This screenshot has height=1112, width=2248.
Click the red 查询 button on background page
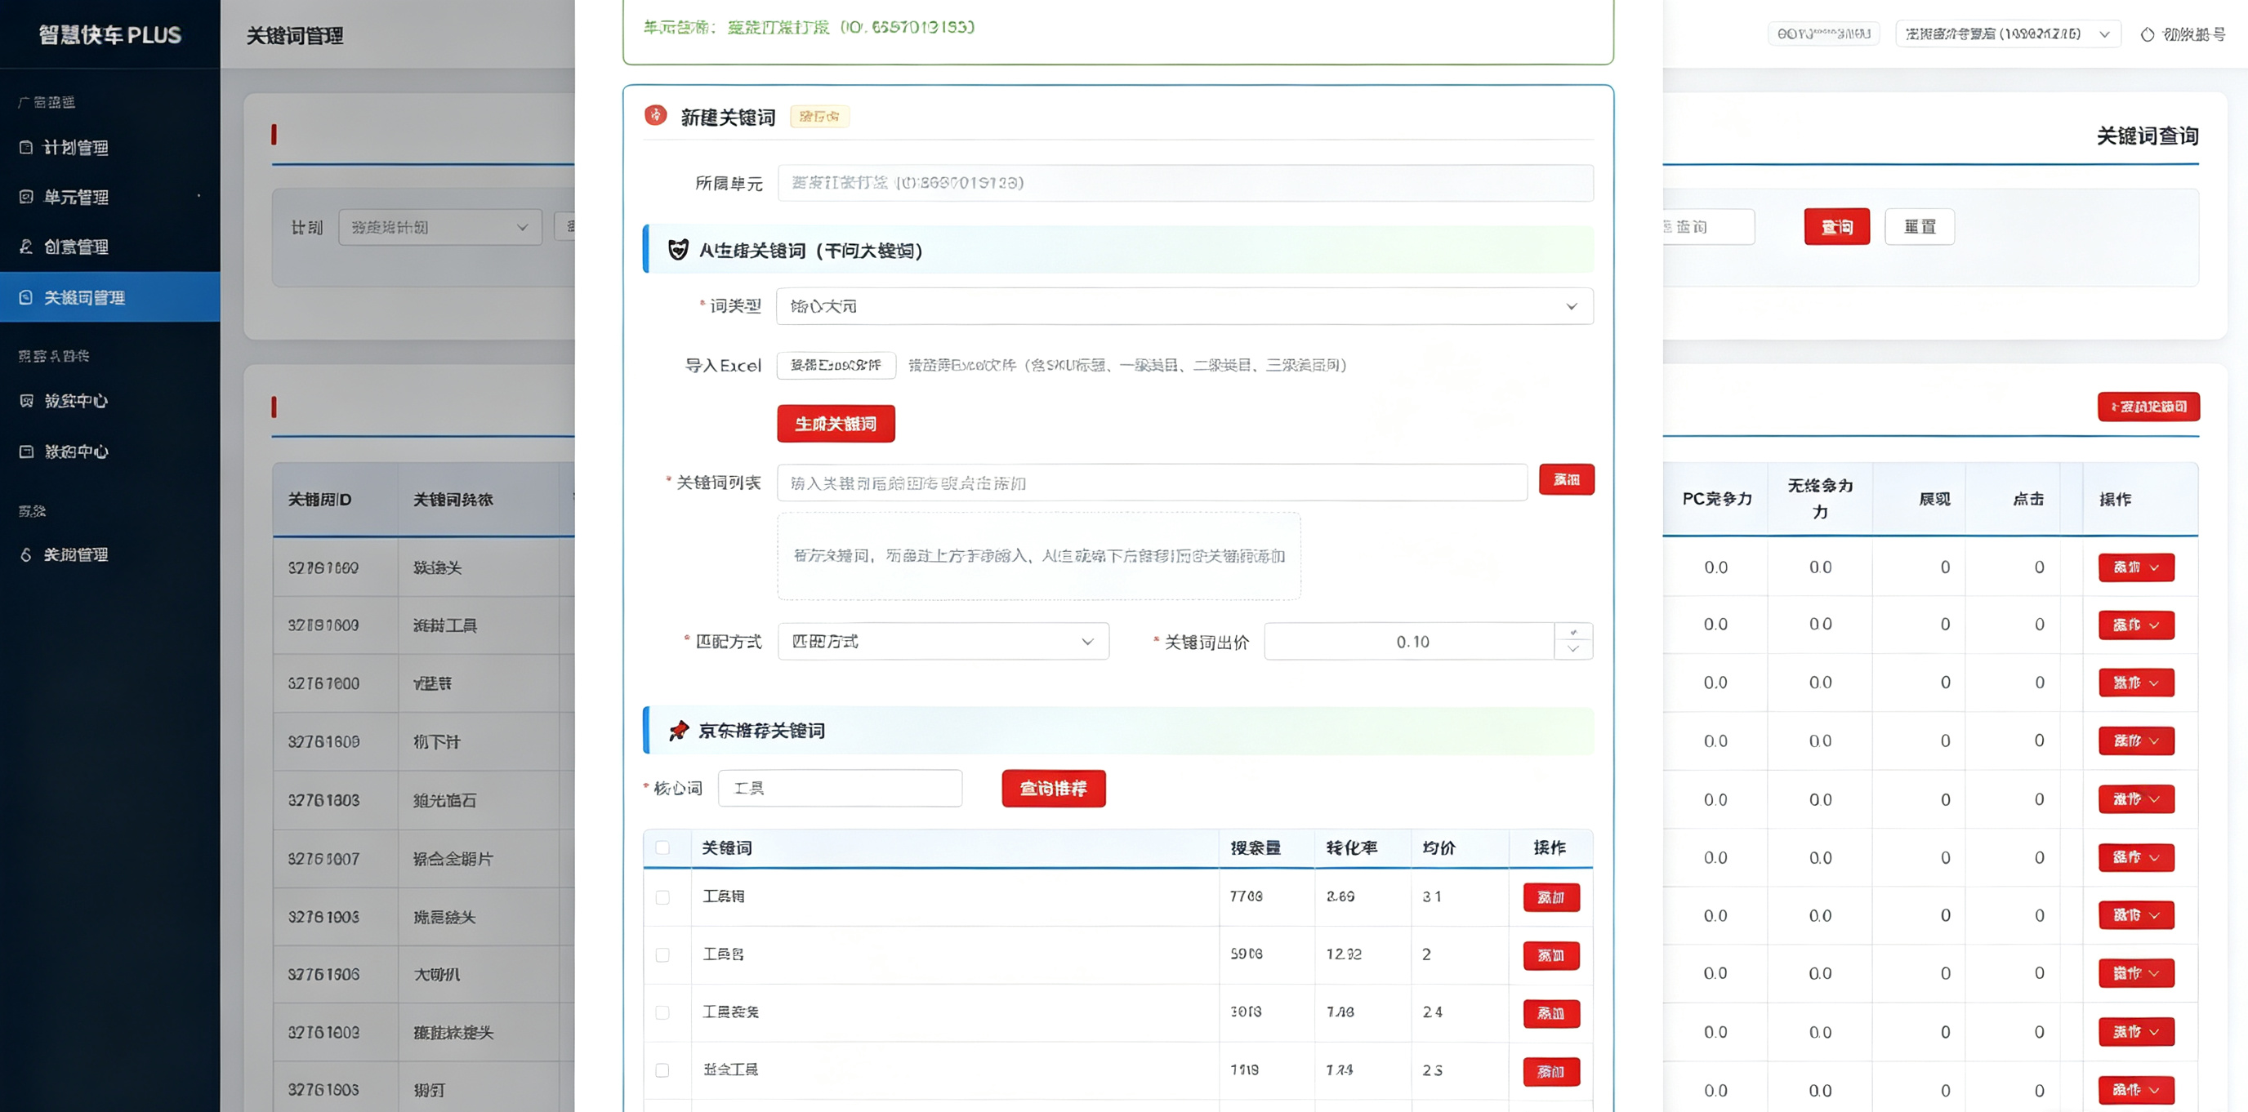pos(1837,227)
